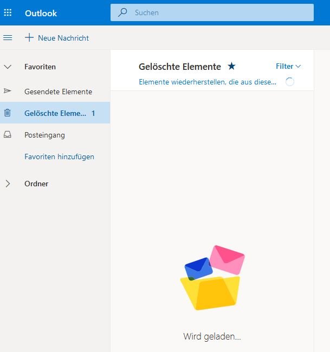Click the search magnifier icon

122,12
